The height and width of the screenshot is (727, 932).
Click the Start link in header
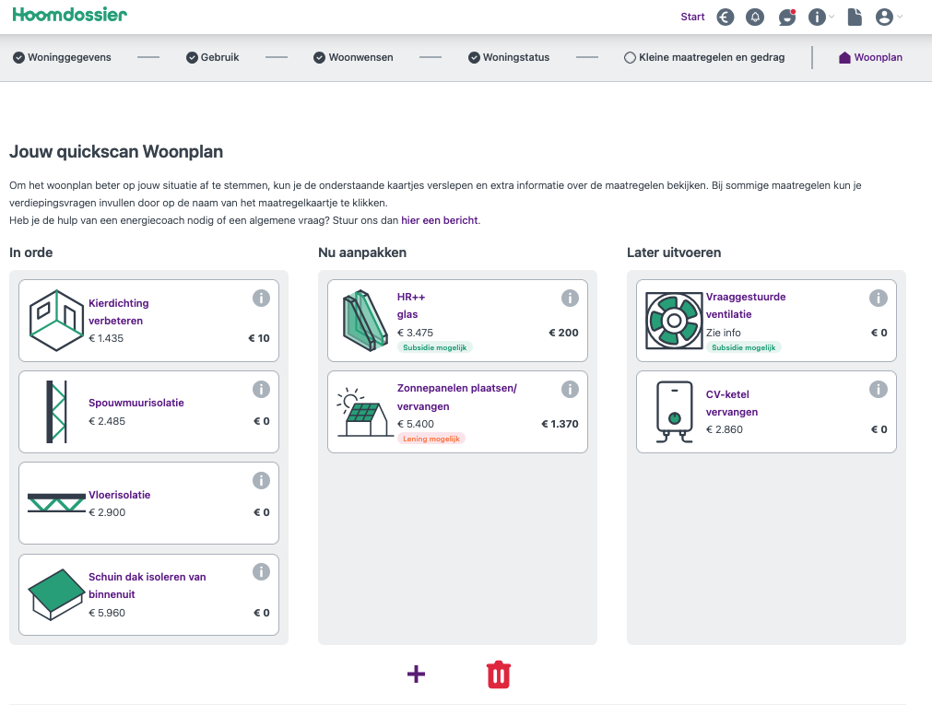pos(692,17)
